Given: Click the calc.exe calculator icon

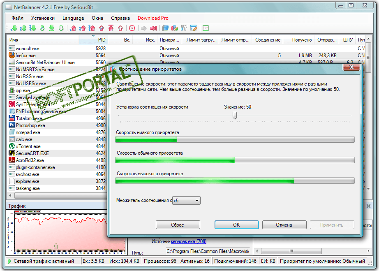Looking at the screenshot, I should pos(12,139).
